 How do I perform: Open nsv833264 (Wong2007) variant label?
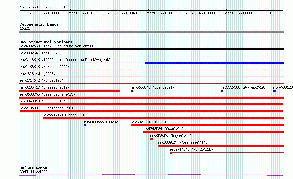[x=40, y=53]
